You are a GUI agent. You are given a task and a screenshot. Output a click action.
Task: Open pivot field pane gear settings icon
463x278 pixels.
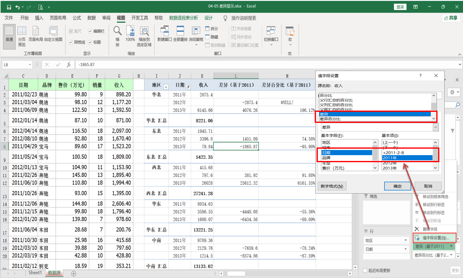click(x=454, y=92)
